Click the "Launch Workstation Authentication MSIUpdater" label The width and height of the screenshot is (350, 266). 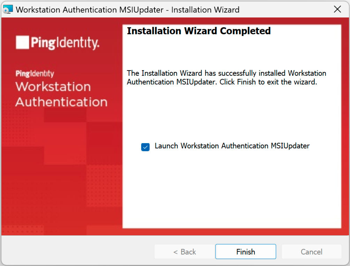click(x=232, y=146)
